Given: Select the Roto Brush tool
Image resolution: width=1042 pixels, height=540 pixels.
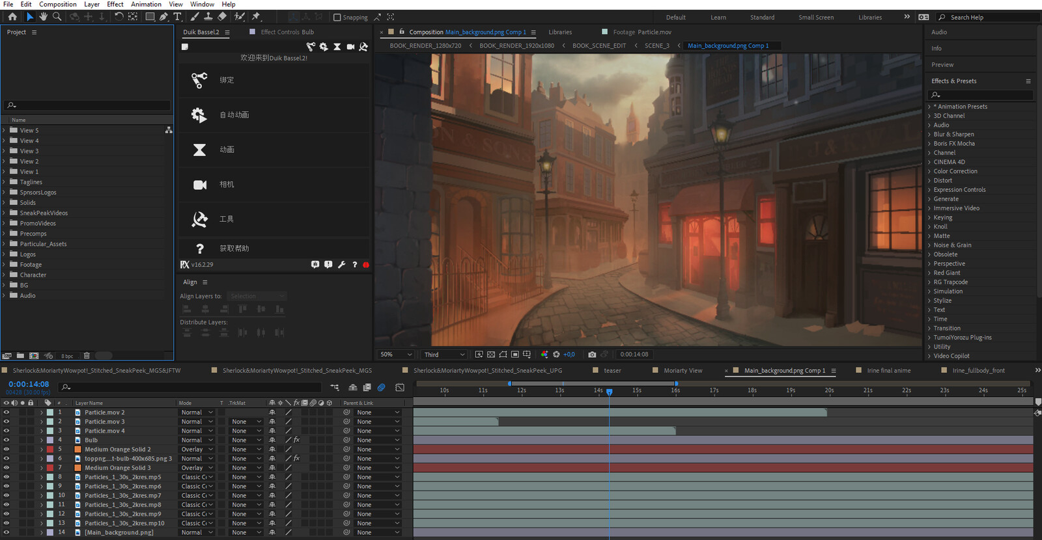Looking at the screenshot, I should tap(240, 17).
